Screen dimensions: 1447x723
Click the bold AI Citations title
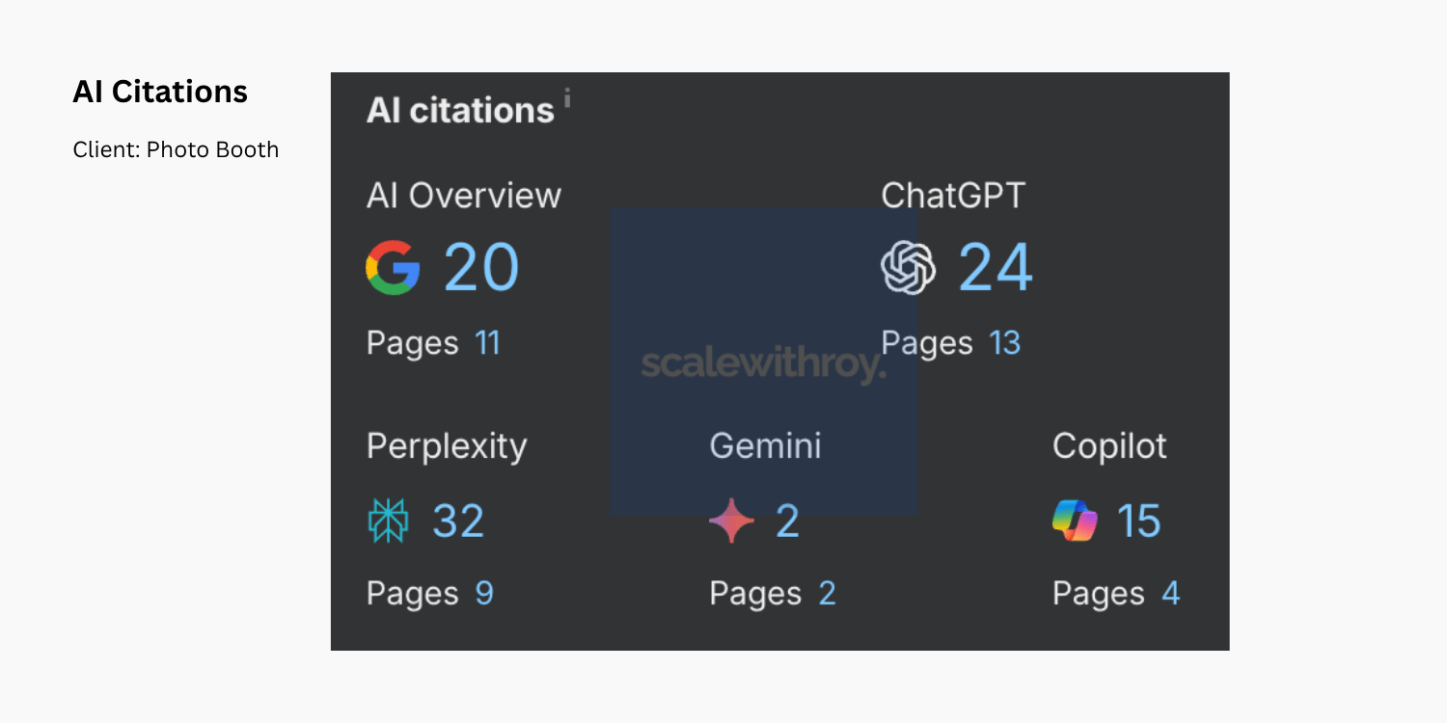(160, 92)
